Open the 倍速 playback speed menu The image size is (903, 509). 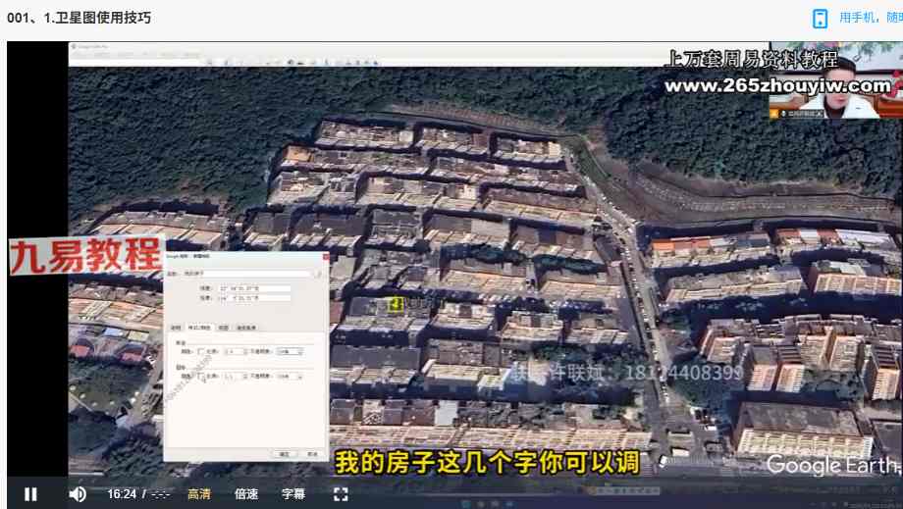pyautogui.click(x=246, y=494)
